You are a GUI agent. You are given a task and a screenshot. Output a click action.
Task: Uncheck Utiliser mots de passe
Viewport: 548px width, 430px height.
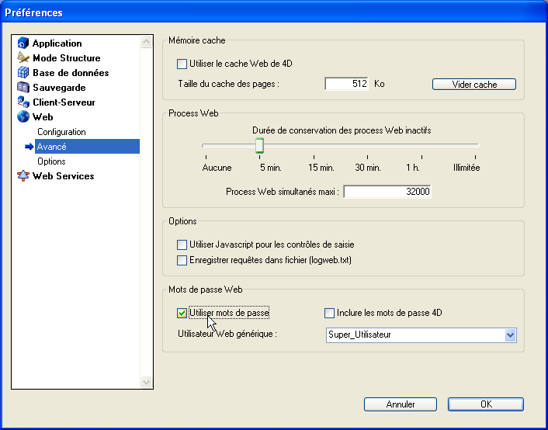coord(182,314)
